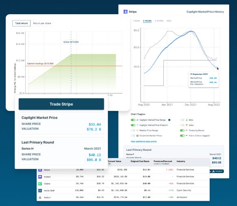Click the Stripe logo in holdings table
The image size is (237, 206).
[x=40, y=170]
